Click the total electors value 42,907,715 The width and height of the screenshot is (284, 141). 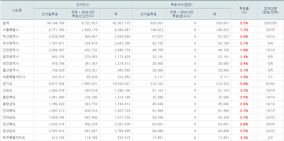click(121, 23)
